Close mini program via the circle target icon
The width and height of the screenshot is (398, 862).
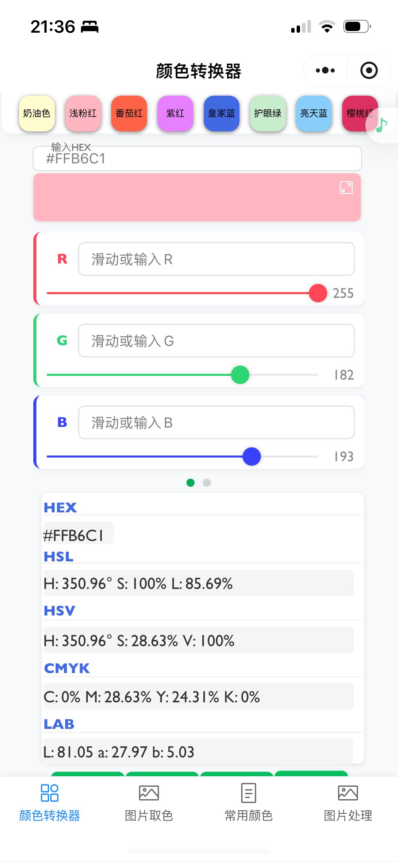pyautogui.click(x=369, y=70)
